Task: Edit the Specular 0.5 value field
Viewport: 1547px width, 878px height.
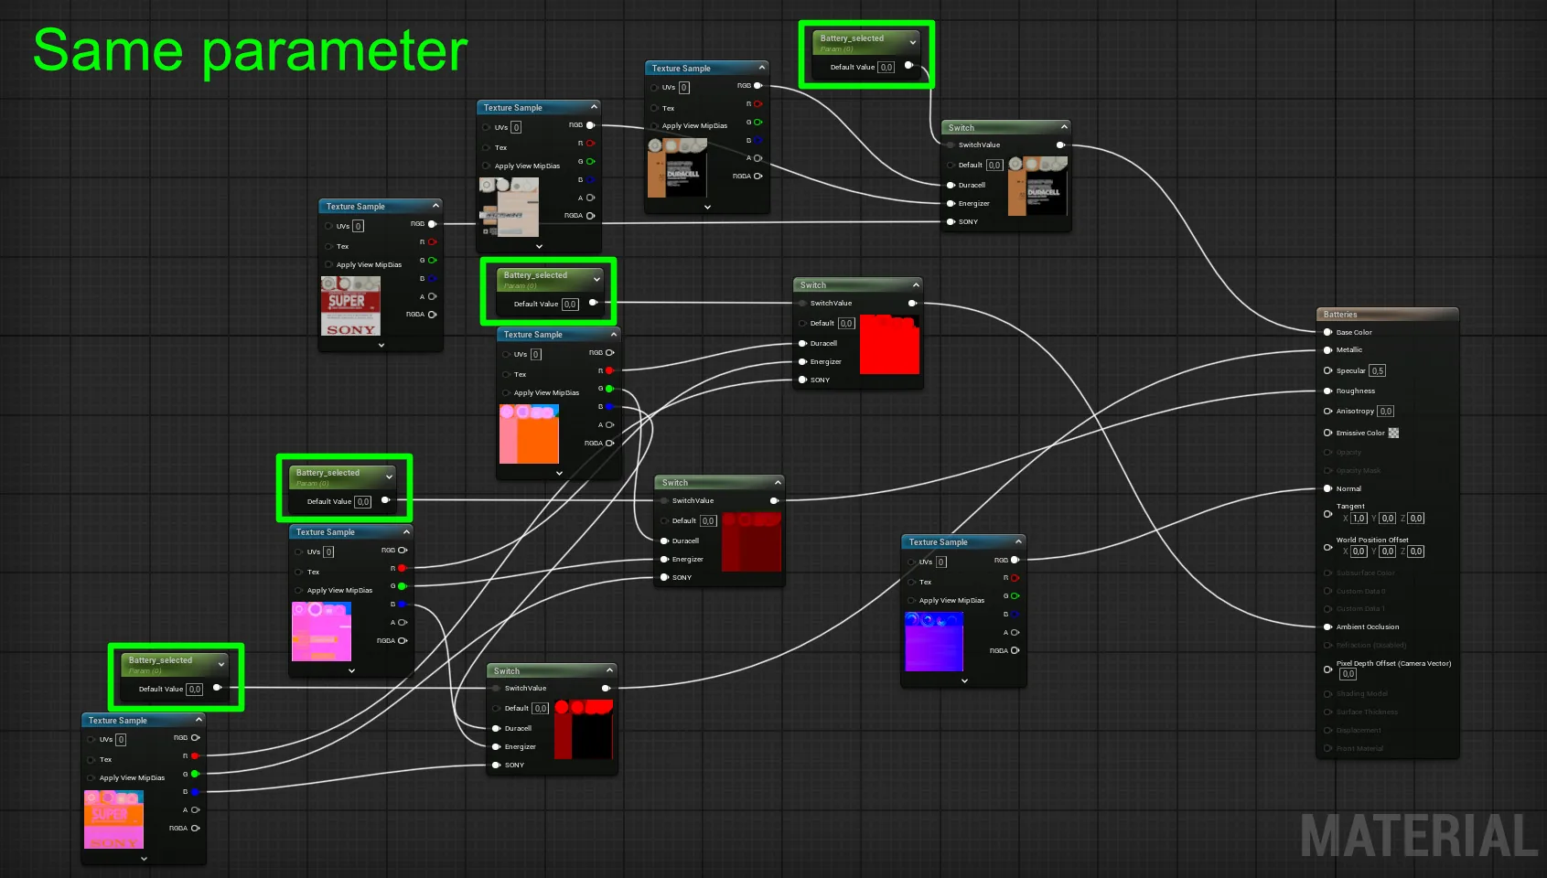Action: coord(1378,370)
